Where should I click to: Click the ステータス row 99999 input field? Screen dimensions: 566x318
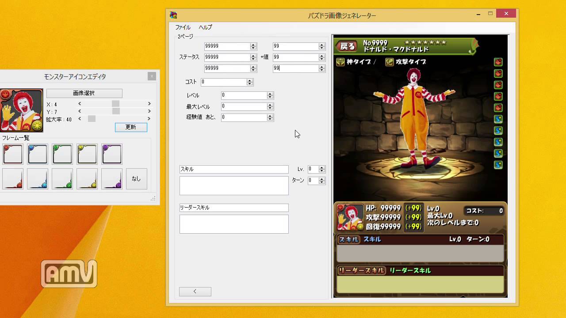click(x=227, y=57)
